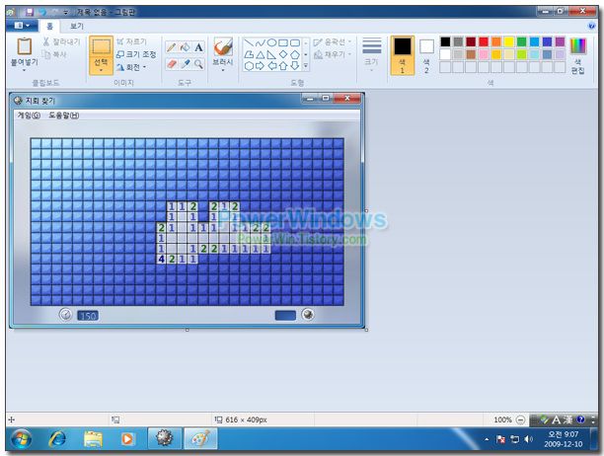604x456 pixels.
Task: Choose the Rectangle shape
Action: pyautogui.click(x=283, y=42)
